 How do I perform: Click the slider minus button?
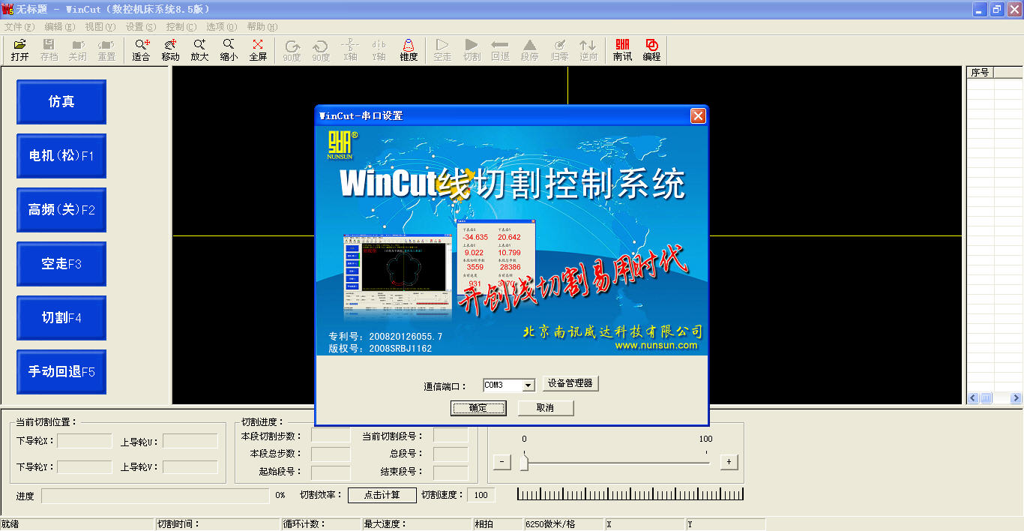point(502,462)
